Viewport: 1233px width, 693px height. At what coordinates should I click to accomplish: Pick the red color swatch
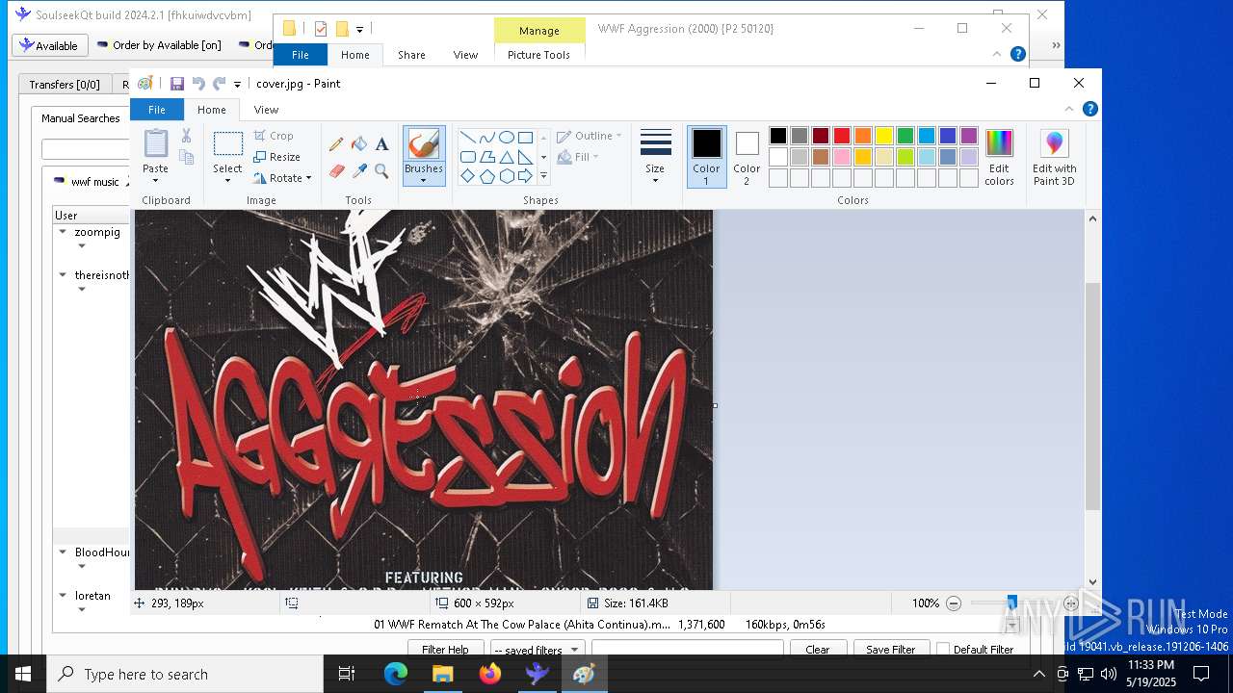pos(842,136)
